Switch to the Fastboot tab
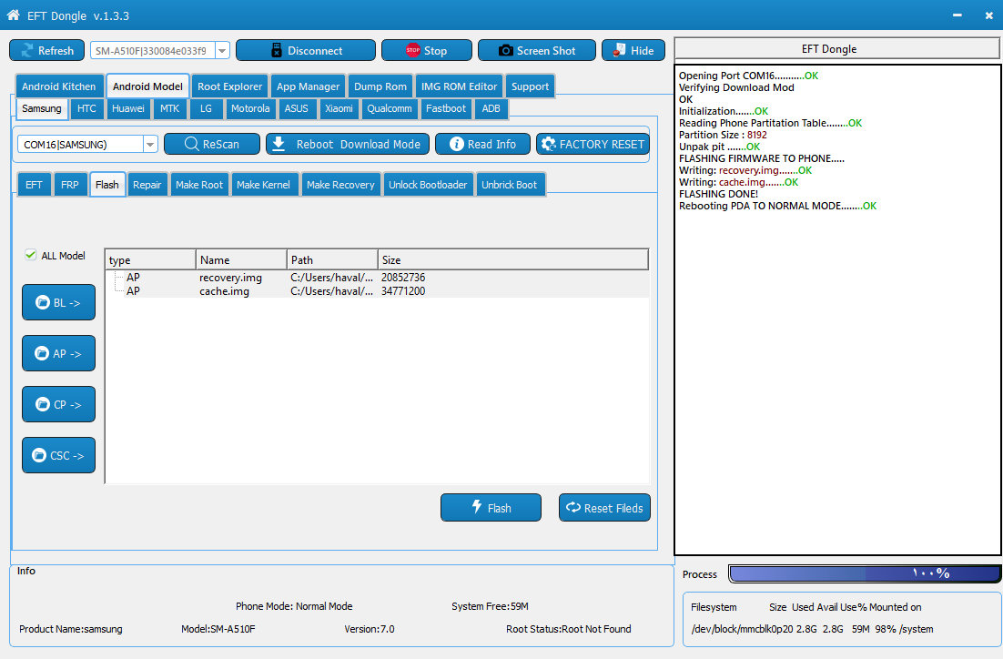Viewport: 1003px width, 659px height. 446,108
